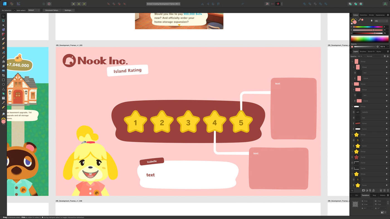The image size is (390, 219).
Task: Toggle the layer lock in the Layers panel header
Action: pyautogui.click(x=387, y=56)
